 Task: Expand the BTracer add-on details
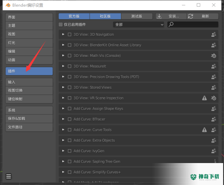pyautogui.click(x=63, y=119)
